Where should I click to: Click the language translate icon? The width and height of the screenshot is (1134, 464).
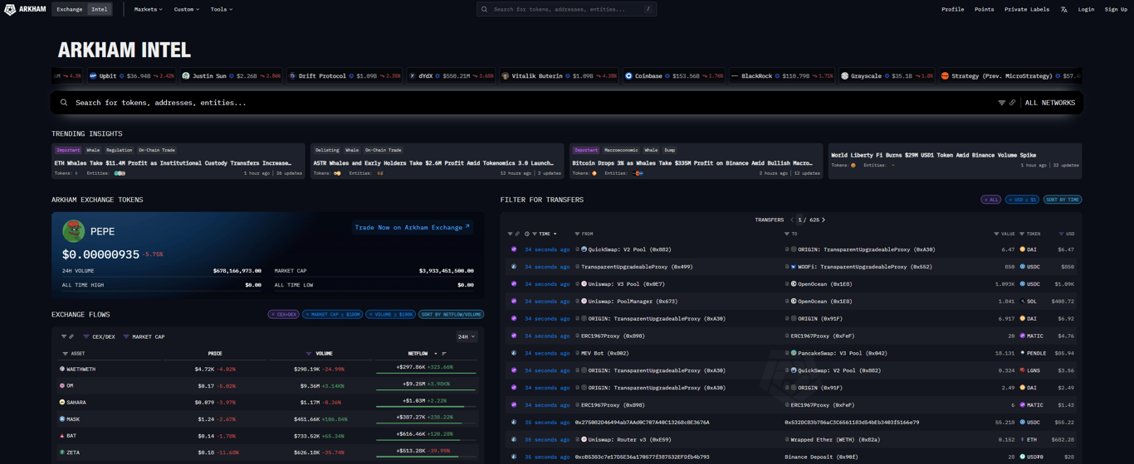coord(1063,9)
